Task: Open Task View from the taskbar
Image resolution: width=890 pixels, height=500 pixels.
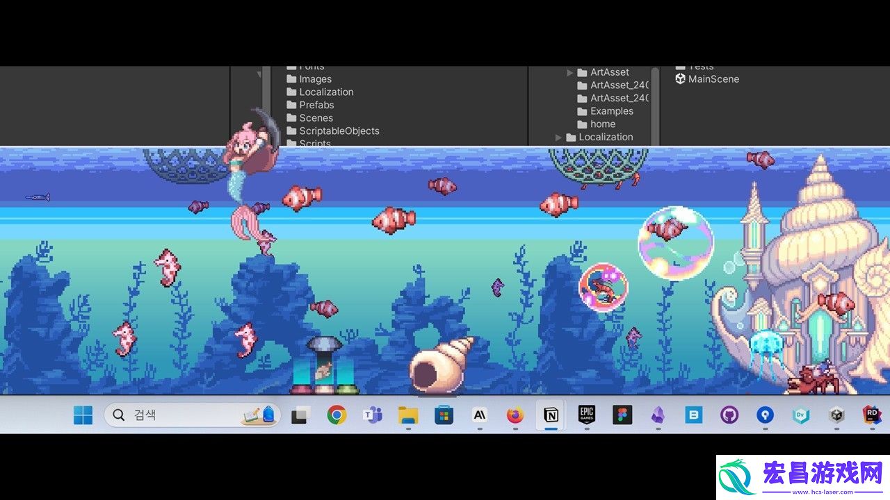Action: 300,415
